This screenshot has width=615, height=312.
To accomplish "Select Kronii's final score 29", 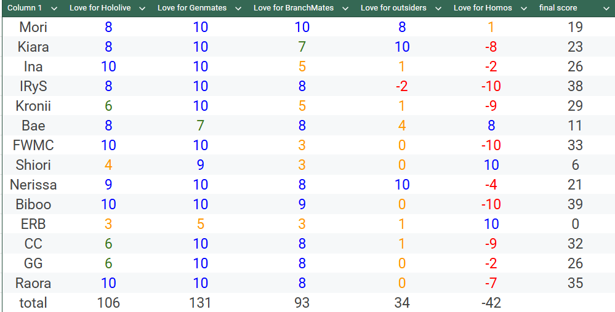I will pos(575,106).
